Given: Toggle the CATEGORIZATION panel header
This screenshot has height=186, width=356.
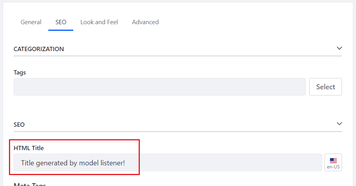Looking at the screenshot, I should coord(178,49).
